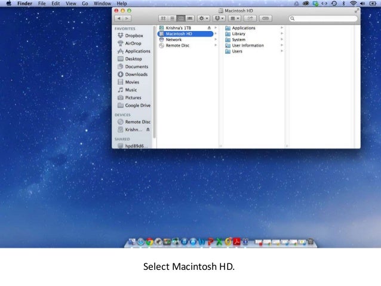The image size is (381, 286).
Task: Switch Finder to Cover Flow view
Action: 190,19
